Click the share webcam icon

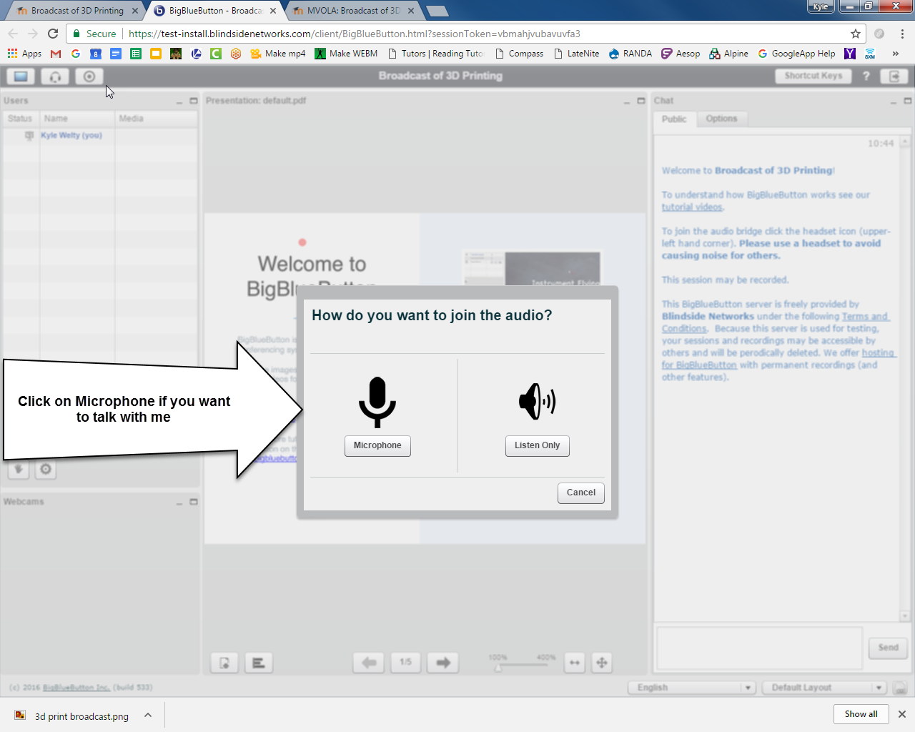89,76
